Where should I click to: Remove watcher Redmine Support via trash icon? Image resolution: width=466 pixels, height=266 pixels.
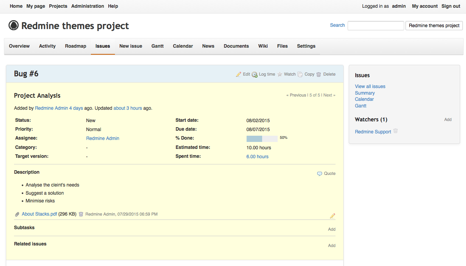pos(395,131)
